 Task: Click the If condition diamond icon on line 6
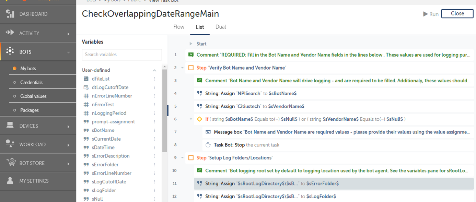coord(199,119)
